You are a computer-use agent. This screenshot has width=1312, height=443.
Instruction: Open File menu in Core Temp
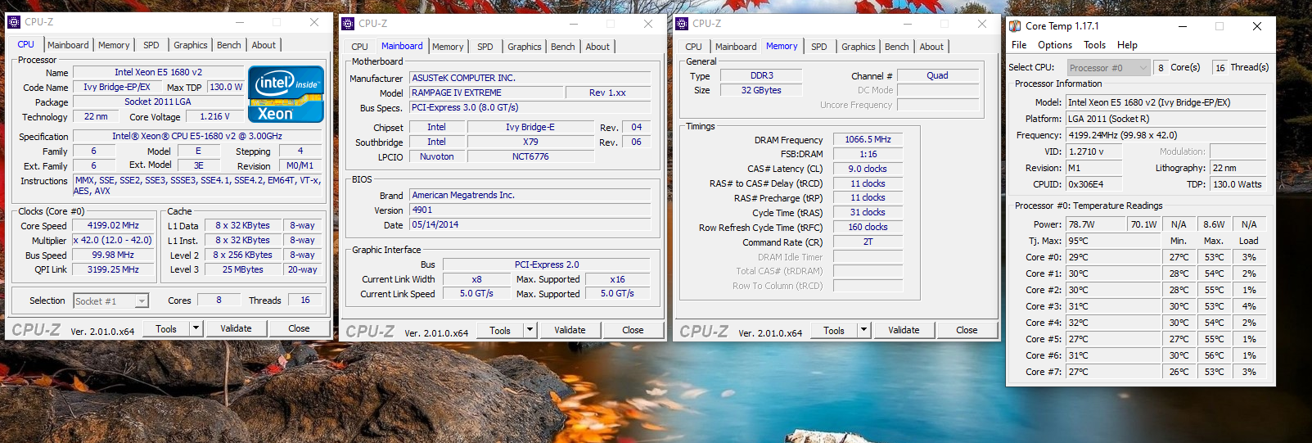click(x=1019, y=45)
